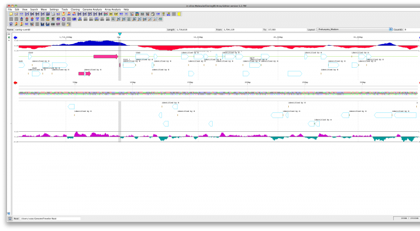This screenshot has height=231, width=420.
Task: Click the LB toolbar icon
Action: pos(74,19)
